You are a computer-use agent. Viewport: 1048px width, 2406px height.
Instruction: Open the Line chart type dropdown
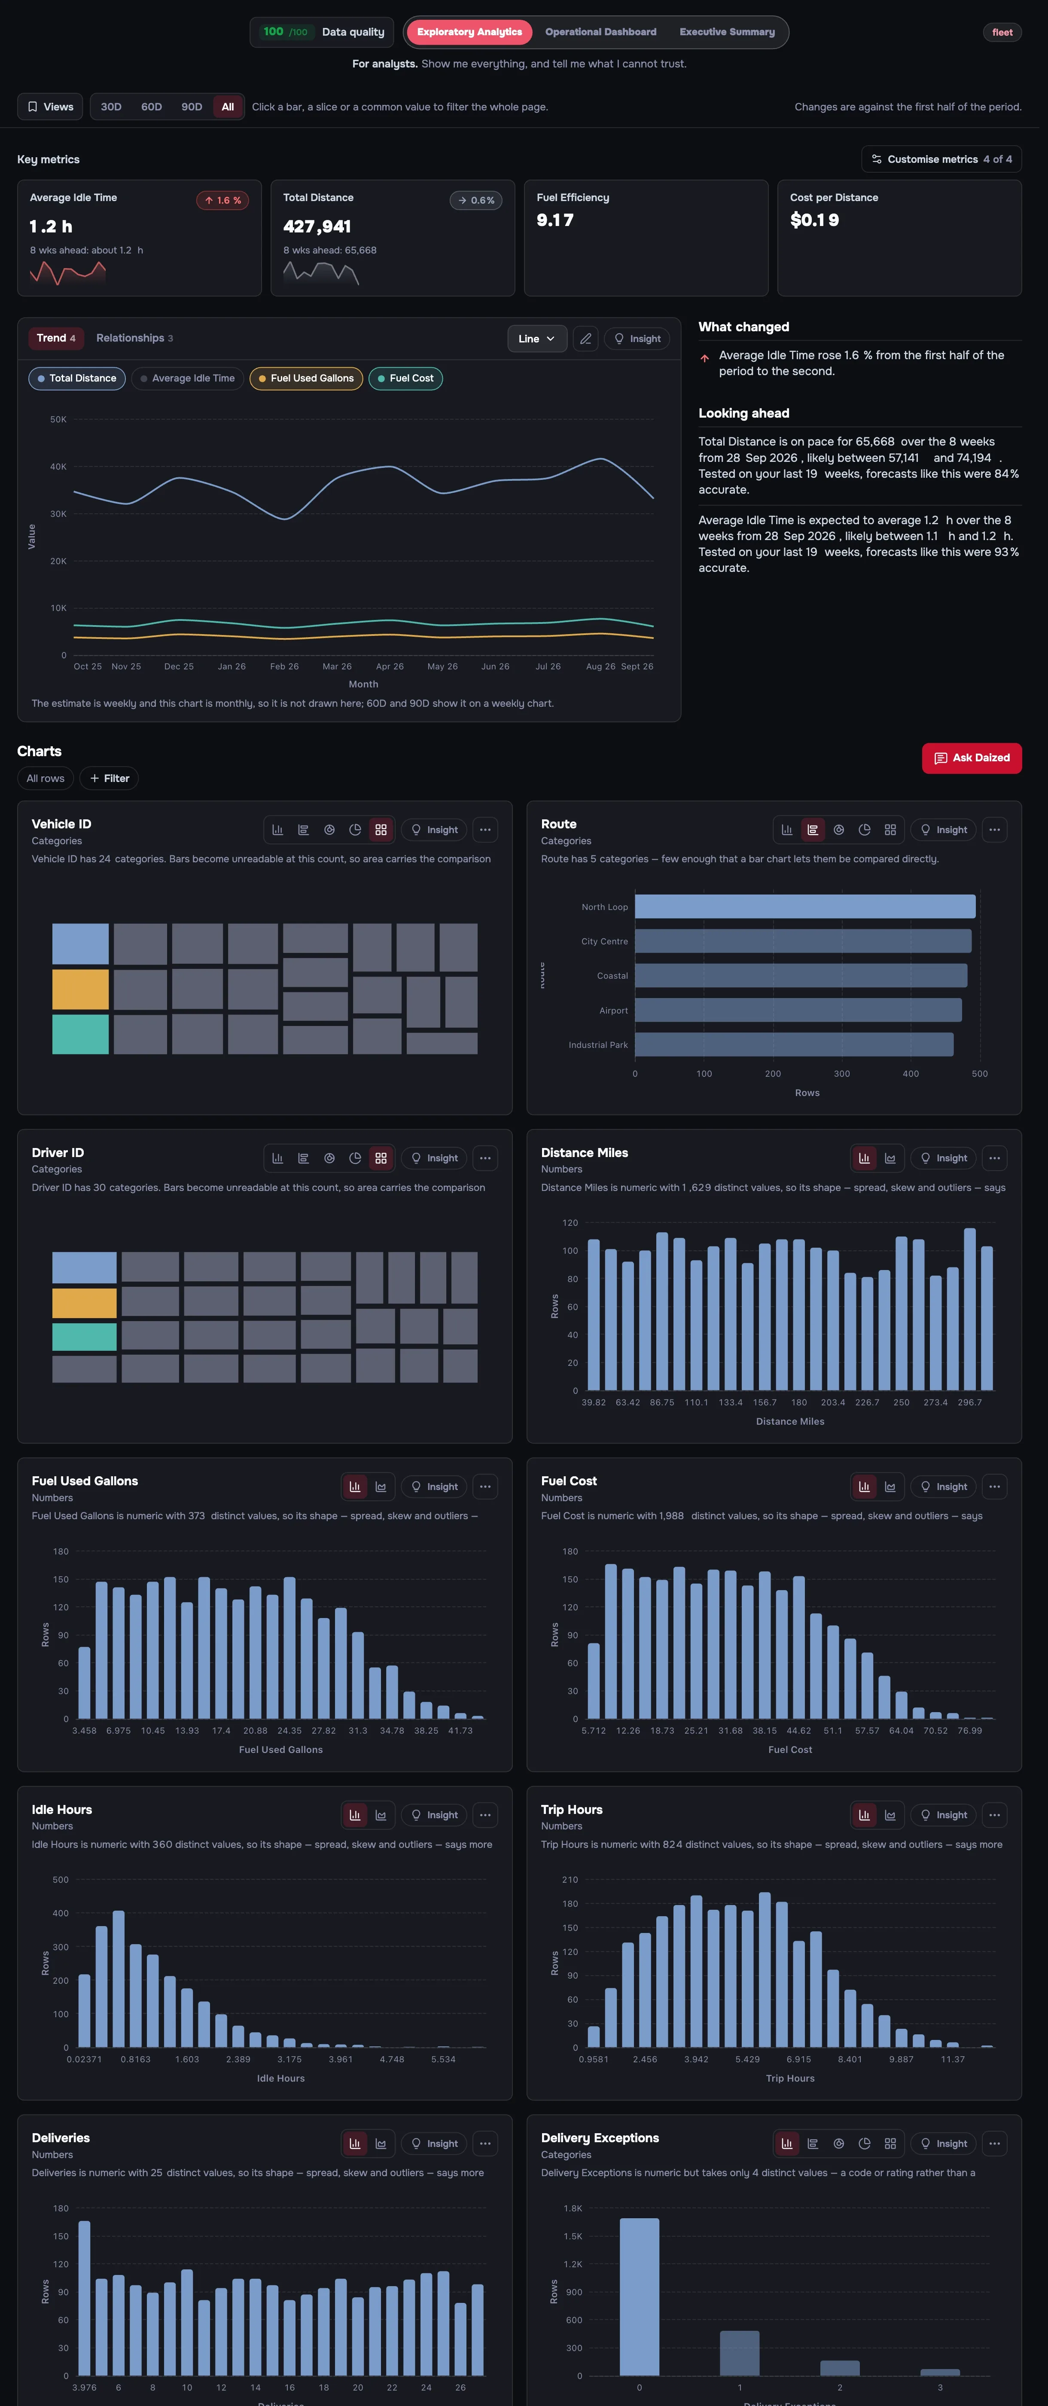coord(537,338)
